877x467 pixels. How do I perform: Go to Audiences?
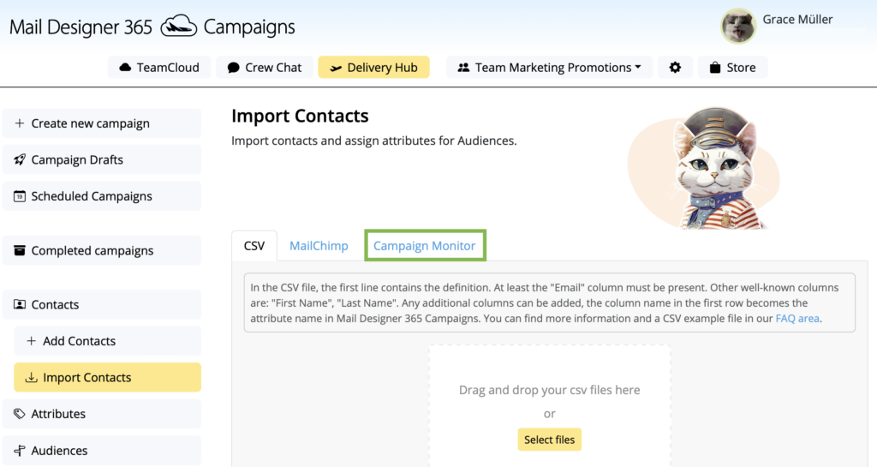coord(102,450)
